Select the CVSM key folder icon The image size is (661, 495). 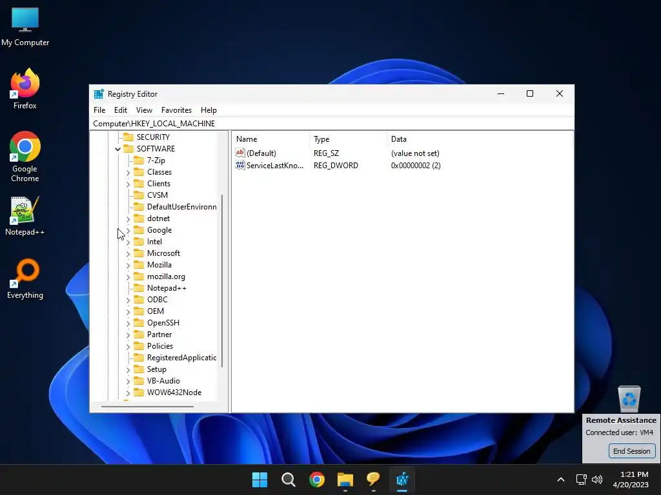point(139,195)
